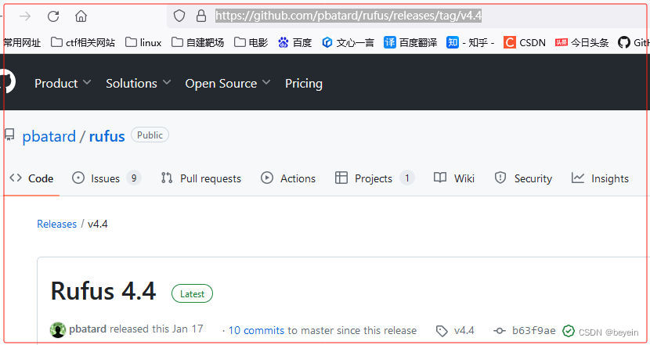This screenshot has width=650, height=345.
Task: Switch to the Insights tab
Action: [x=599, y=178]
